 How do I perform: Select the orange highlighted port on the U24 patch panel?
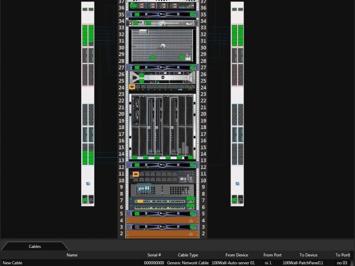pyautogui.click(x=132, y=87)
